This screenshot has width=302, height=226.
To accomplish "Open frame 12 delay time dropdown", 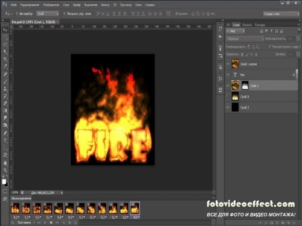I will (136, 217).
